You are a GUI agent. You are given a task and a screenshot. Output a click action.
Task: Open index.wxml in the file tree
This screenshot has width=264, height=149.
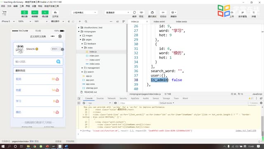94,60
